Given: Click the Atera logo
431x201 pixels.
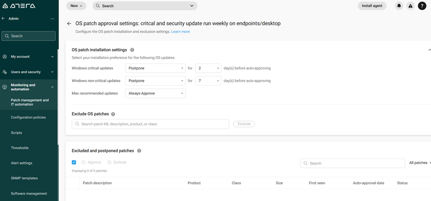Looking at the screenshot, I should 19,6.
